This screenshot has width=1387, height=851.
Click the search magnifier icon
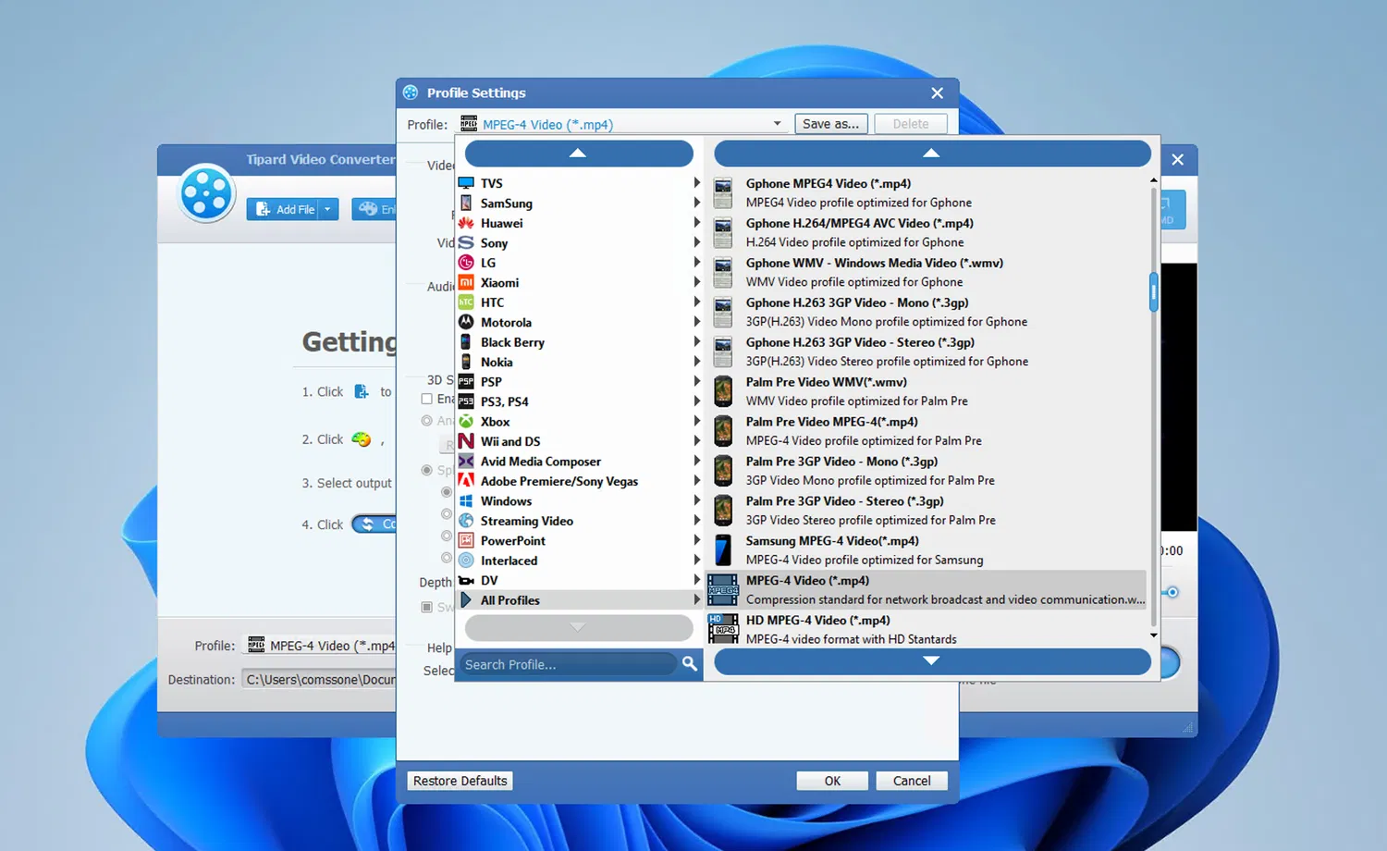(690, 664)
